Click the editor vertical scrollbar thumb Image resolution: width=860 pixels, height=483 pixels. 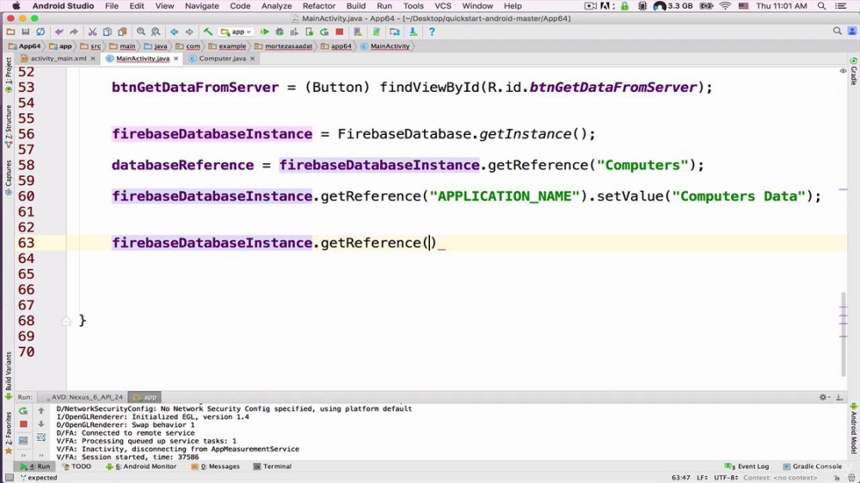[844, 334]
